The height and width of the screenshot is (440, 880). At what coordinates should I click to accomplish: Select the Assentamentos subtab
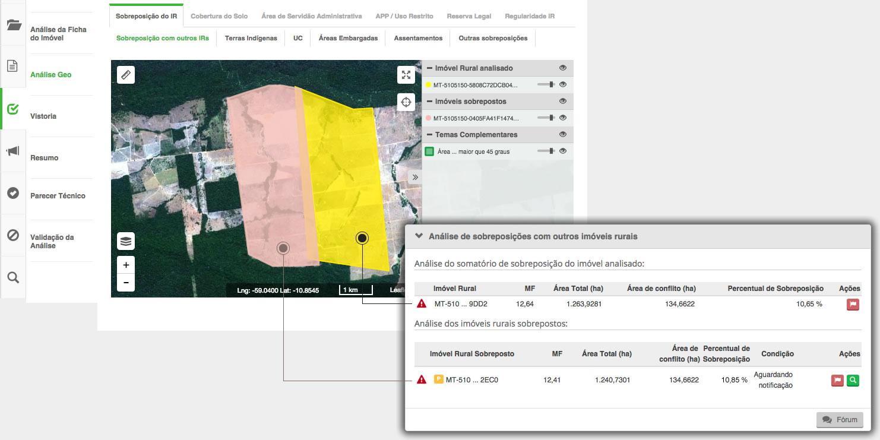418,38
